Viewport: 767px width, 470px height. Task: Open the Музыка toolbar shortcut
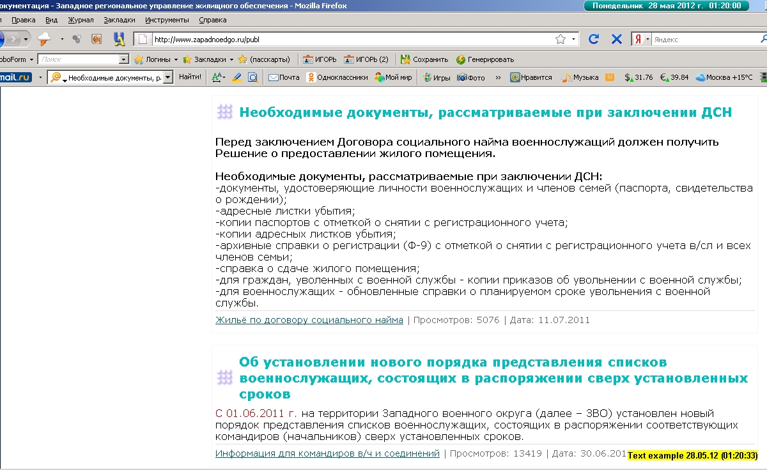[x=580, y=77]
